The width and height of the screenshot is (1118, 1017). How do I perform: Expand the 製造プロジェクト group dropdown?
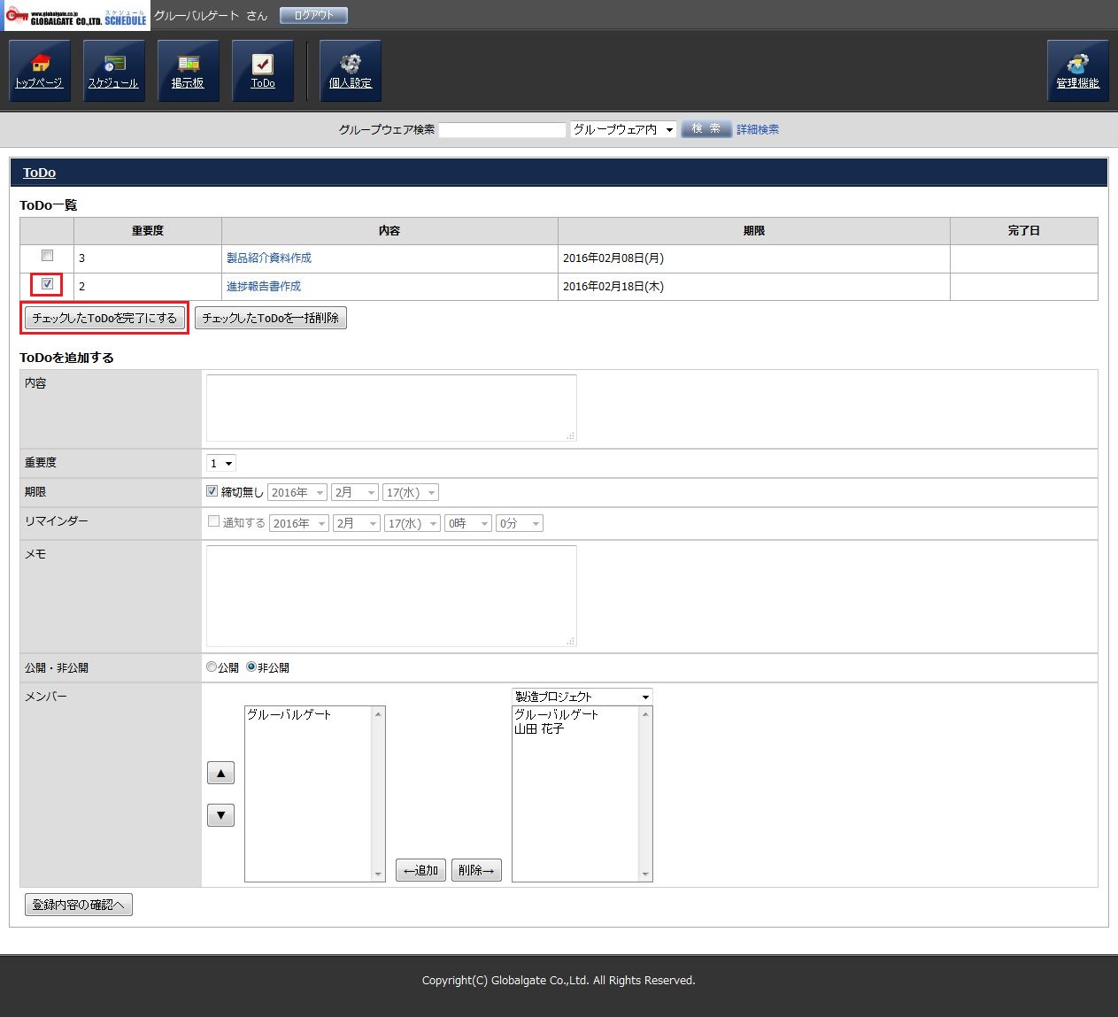(x=582, y=697)
